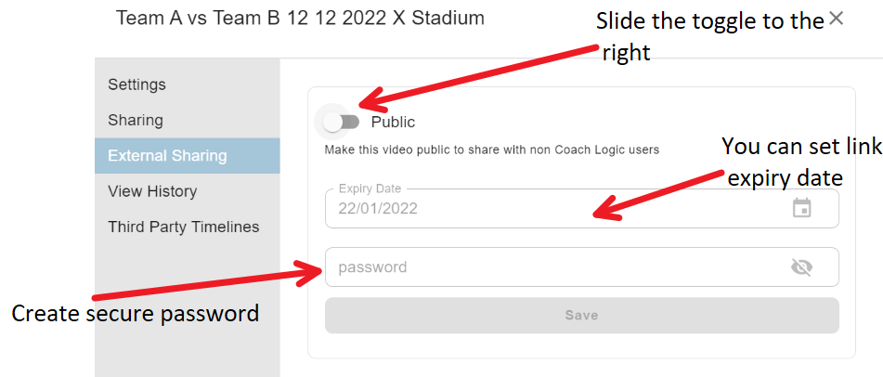Click the 22/01/2022 date value
Screen dimensions: 883x377
tap(378, 209)
